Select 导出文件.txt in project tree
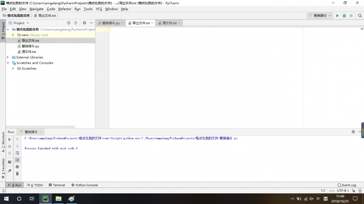Viewport: 364px width, 204px height. pyautogui.click(x=30, y=40)
